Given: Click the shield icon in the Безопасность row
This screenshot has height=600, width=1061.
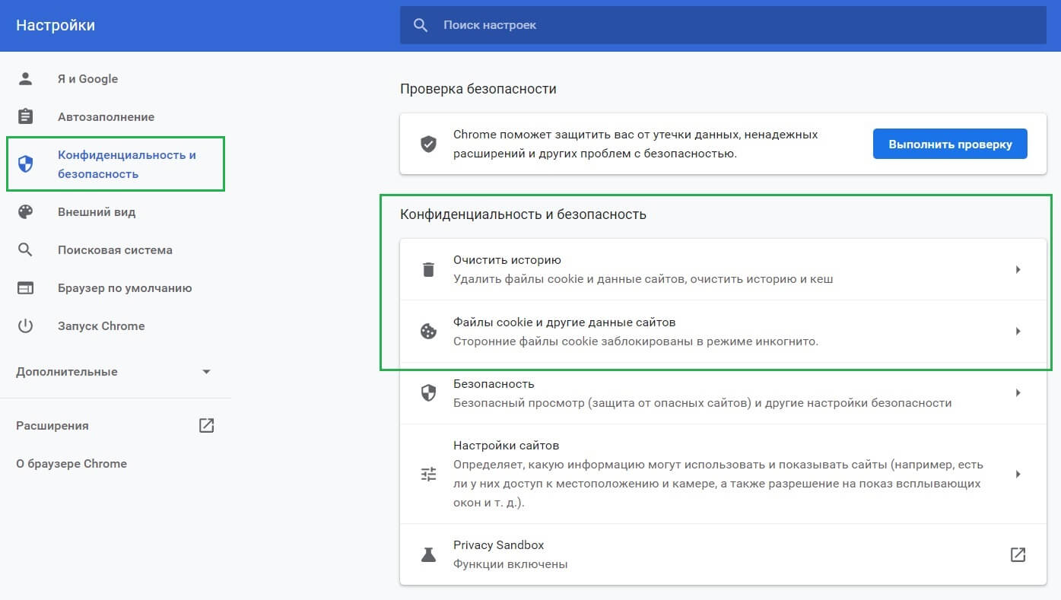Looking at the screenshot, I should [x=429, y=393].
